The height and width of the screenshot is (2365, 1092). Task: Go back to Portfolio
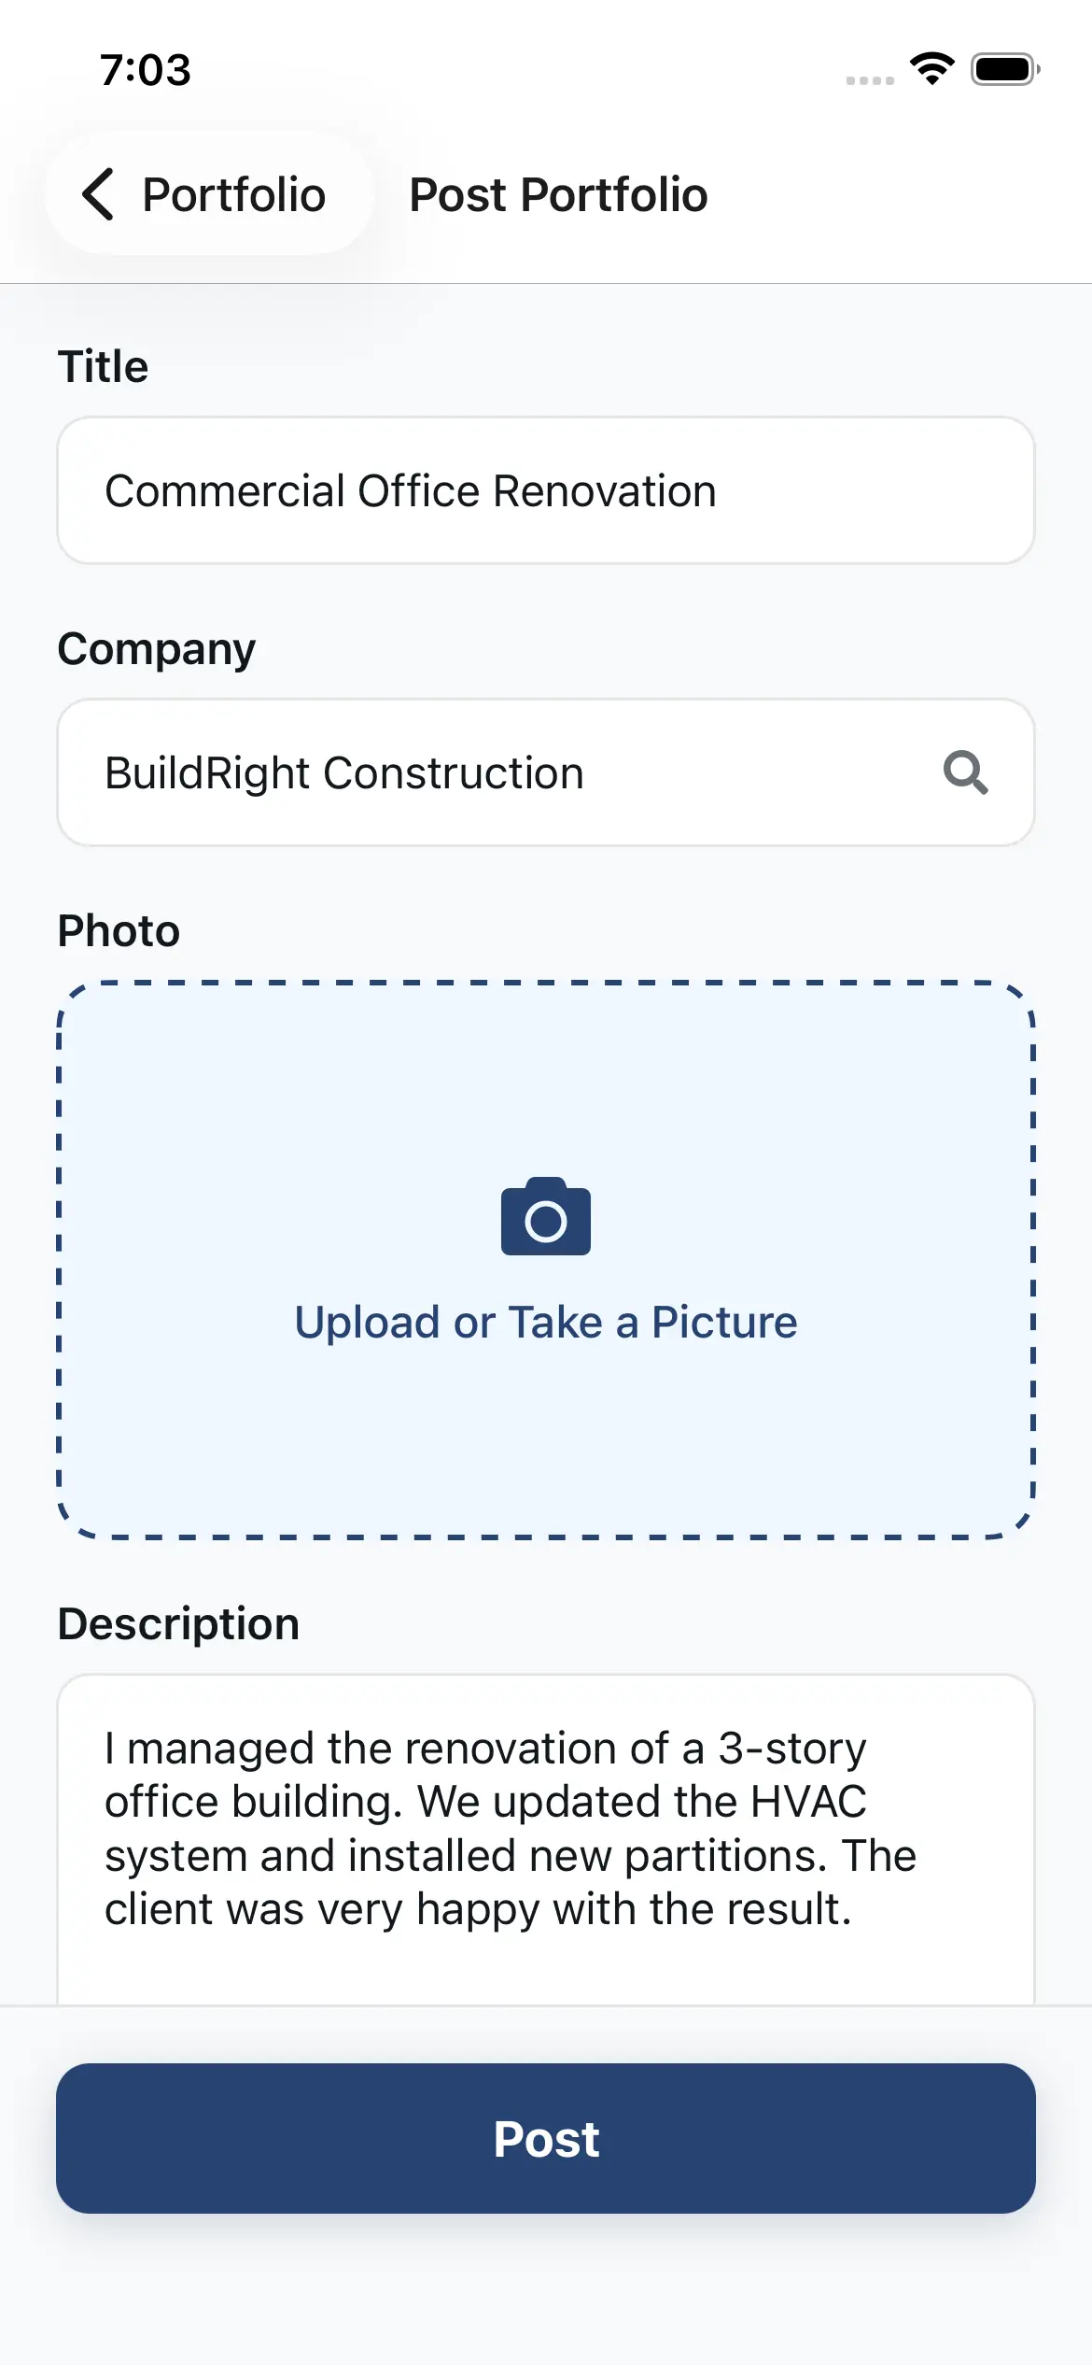pyautogui.click(x=209, y=194)
